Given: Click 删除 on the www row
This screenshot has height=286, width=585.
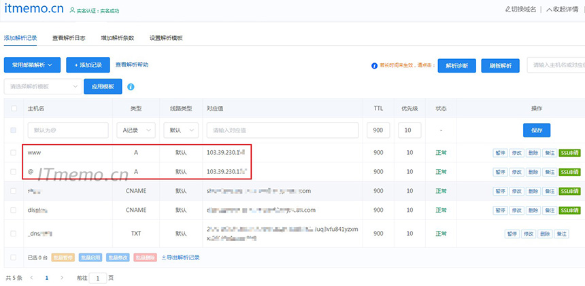Looking at the screenshot, I should tap(533, 153).
